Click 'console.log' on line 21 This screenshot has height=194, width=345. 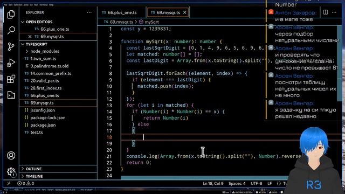142,156
